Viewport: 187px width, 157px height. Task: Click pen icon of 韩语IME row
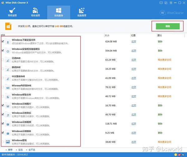tap(8, 69)
